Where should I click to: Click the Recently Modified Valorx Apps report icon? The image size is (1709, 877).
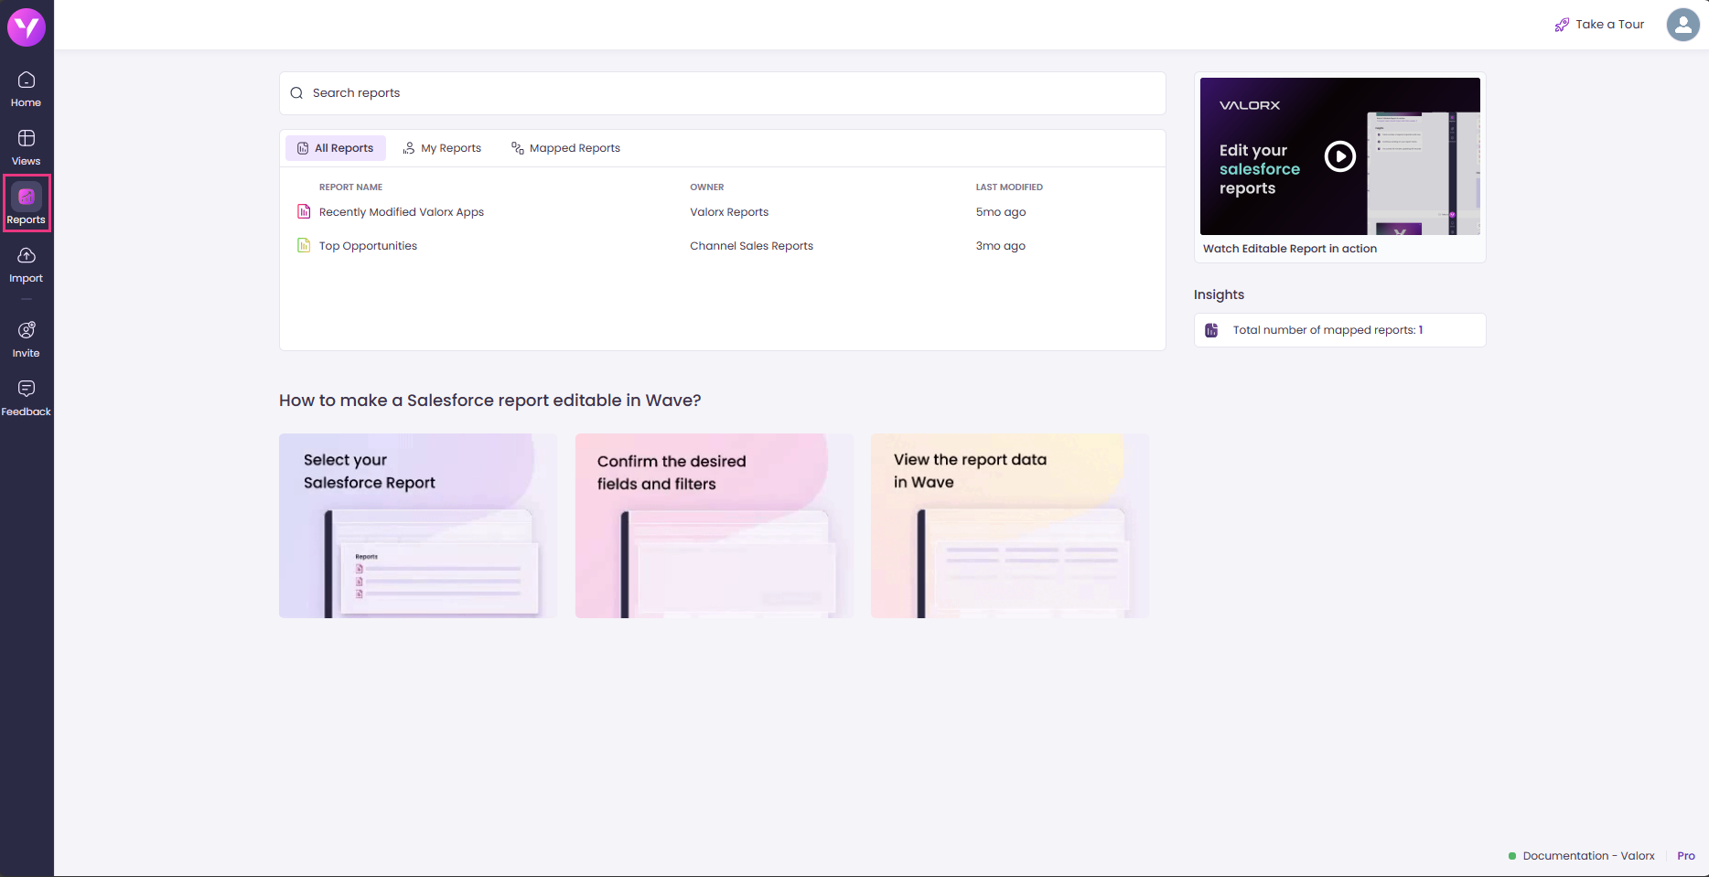pyautogui.click(x=304, y=211)
